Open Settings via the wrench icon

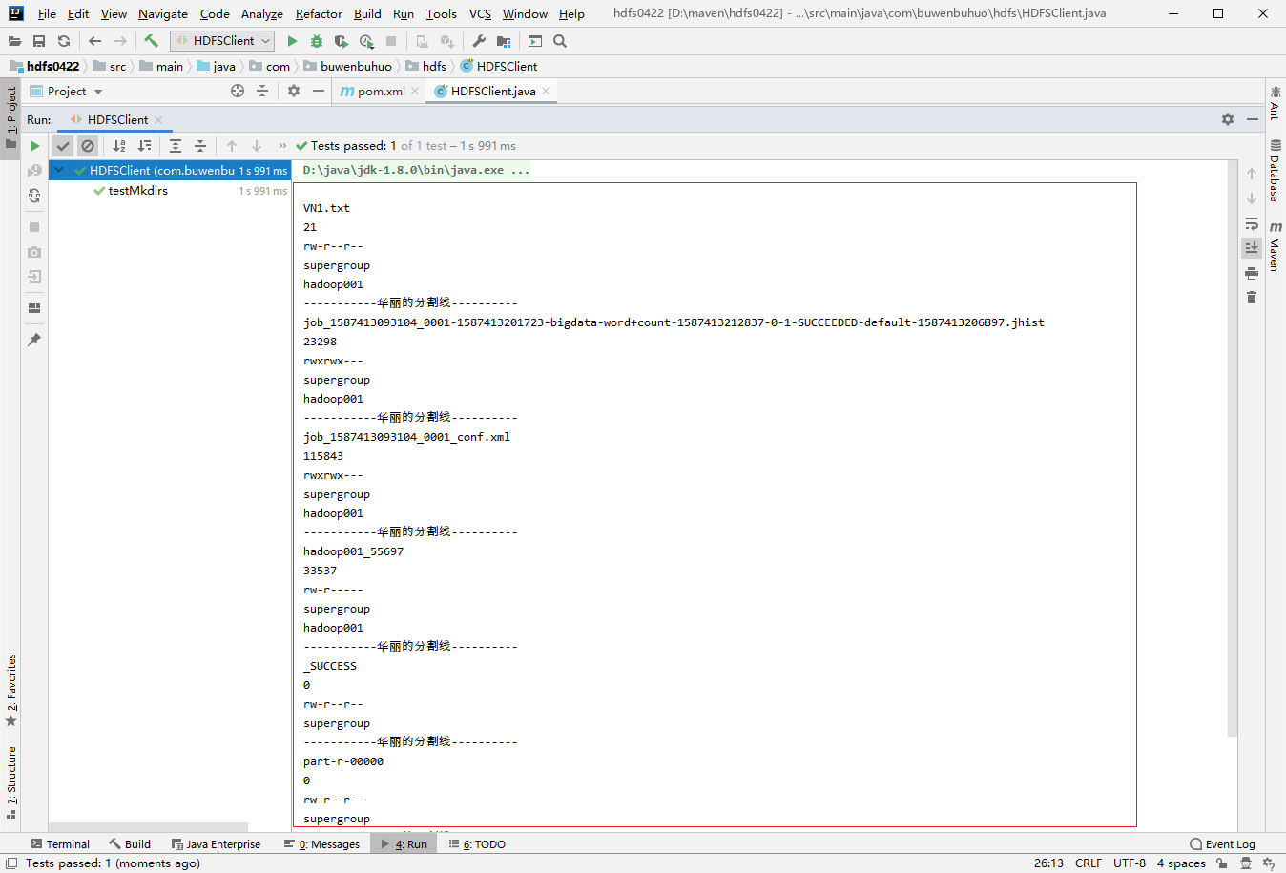coord(479,41)
